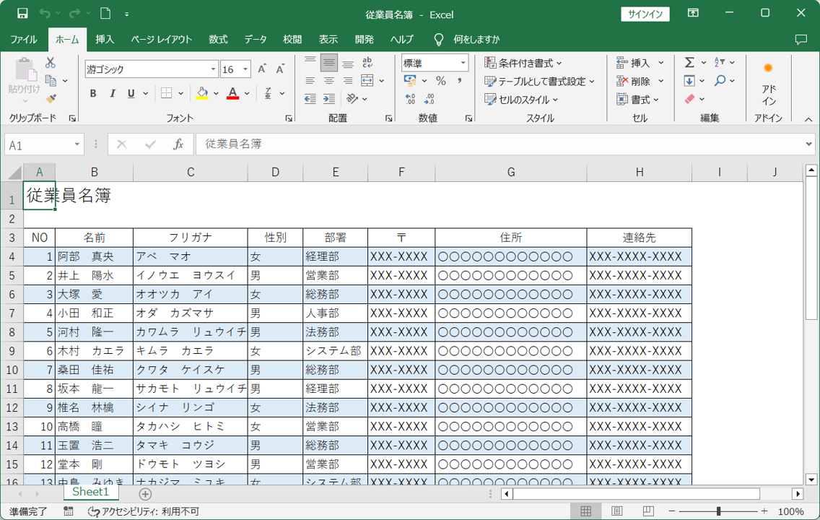Open 条件付き書式 button in Styles group
Screen dimensions: 820x520
pyautogui.click(x=523, y=63)
